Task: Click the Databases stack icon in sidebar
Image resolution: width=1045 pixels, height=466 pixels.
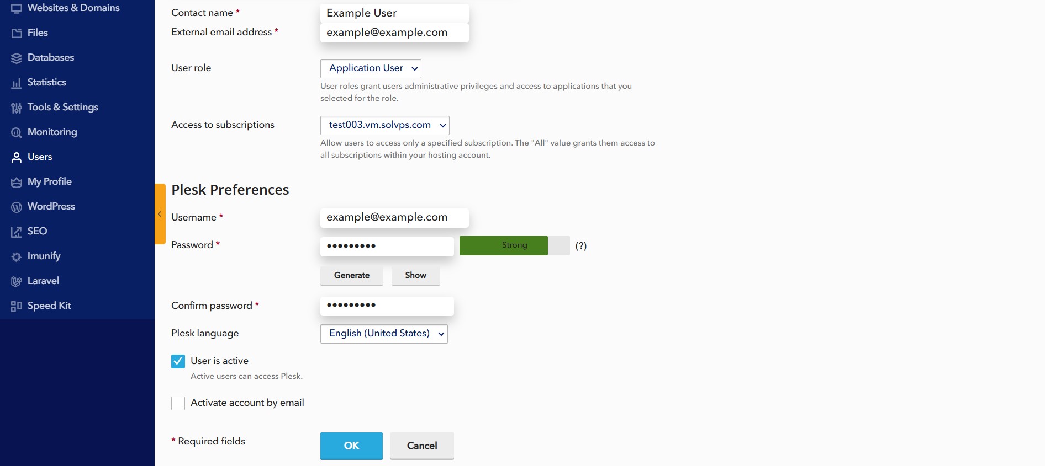Action: tap(17, 58)
